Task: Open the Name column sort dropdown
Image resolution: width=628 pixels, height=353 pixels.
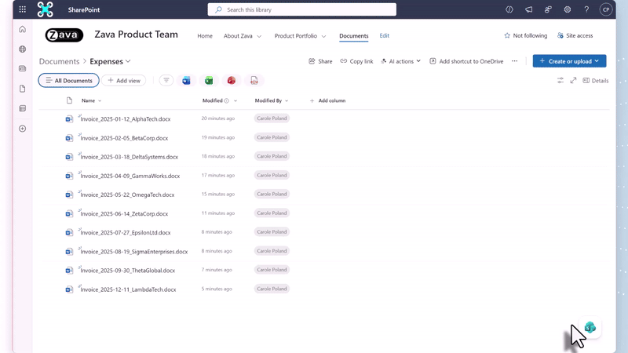Action: pyautogui.click(x=100, y=101)
